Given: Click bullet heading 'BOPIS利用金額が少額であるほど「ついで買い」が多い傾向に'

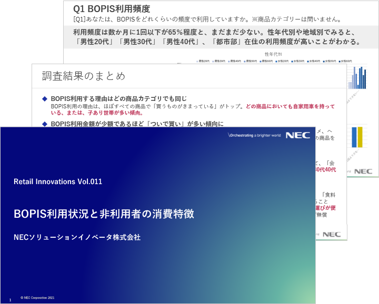Looking at the screenshot, I should 137,124.
